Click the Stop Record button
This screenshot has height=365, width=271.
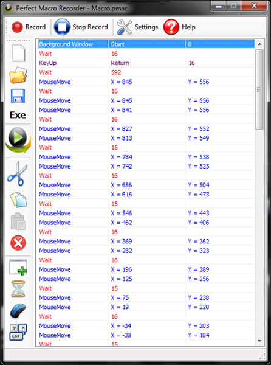click(x=81, y=27)
